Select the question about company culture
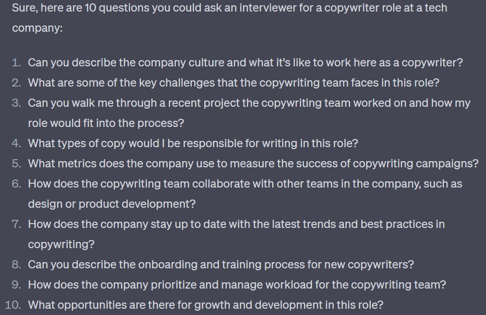 click(245, 63)
